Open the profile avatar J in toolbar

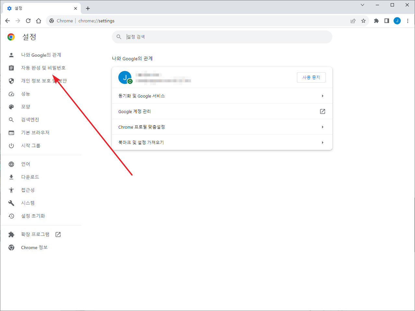pyautogui.click(x=397, y=21)
